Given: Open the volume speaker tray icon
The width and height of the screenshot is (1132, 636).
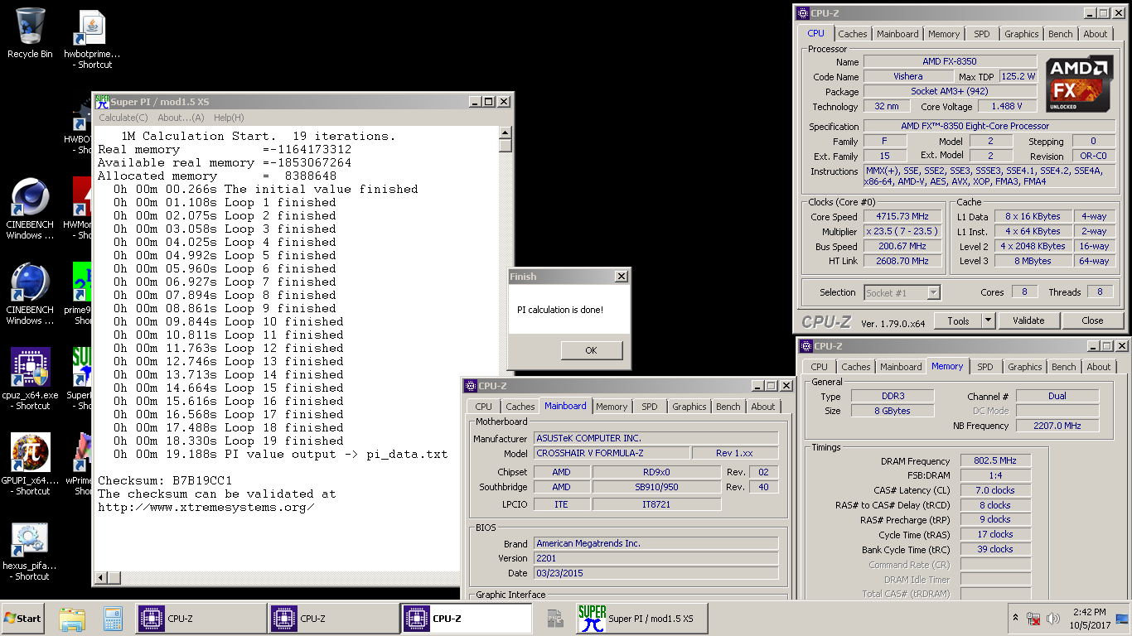Looking at the screenshot, I should point(1053,619).
